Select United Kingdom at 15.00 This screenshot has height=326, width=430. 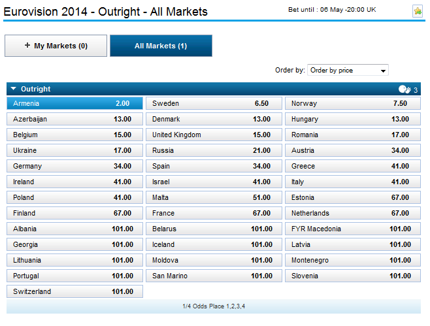213,135
